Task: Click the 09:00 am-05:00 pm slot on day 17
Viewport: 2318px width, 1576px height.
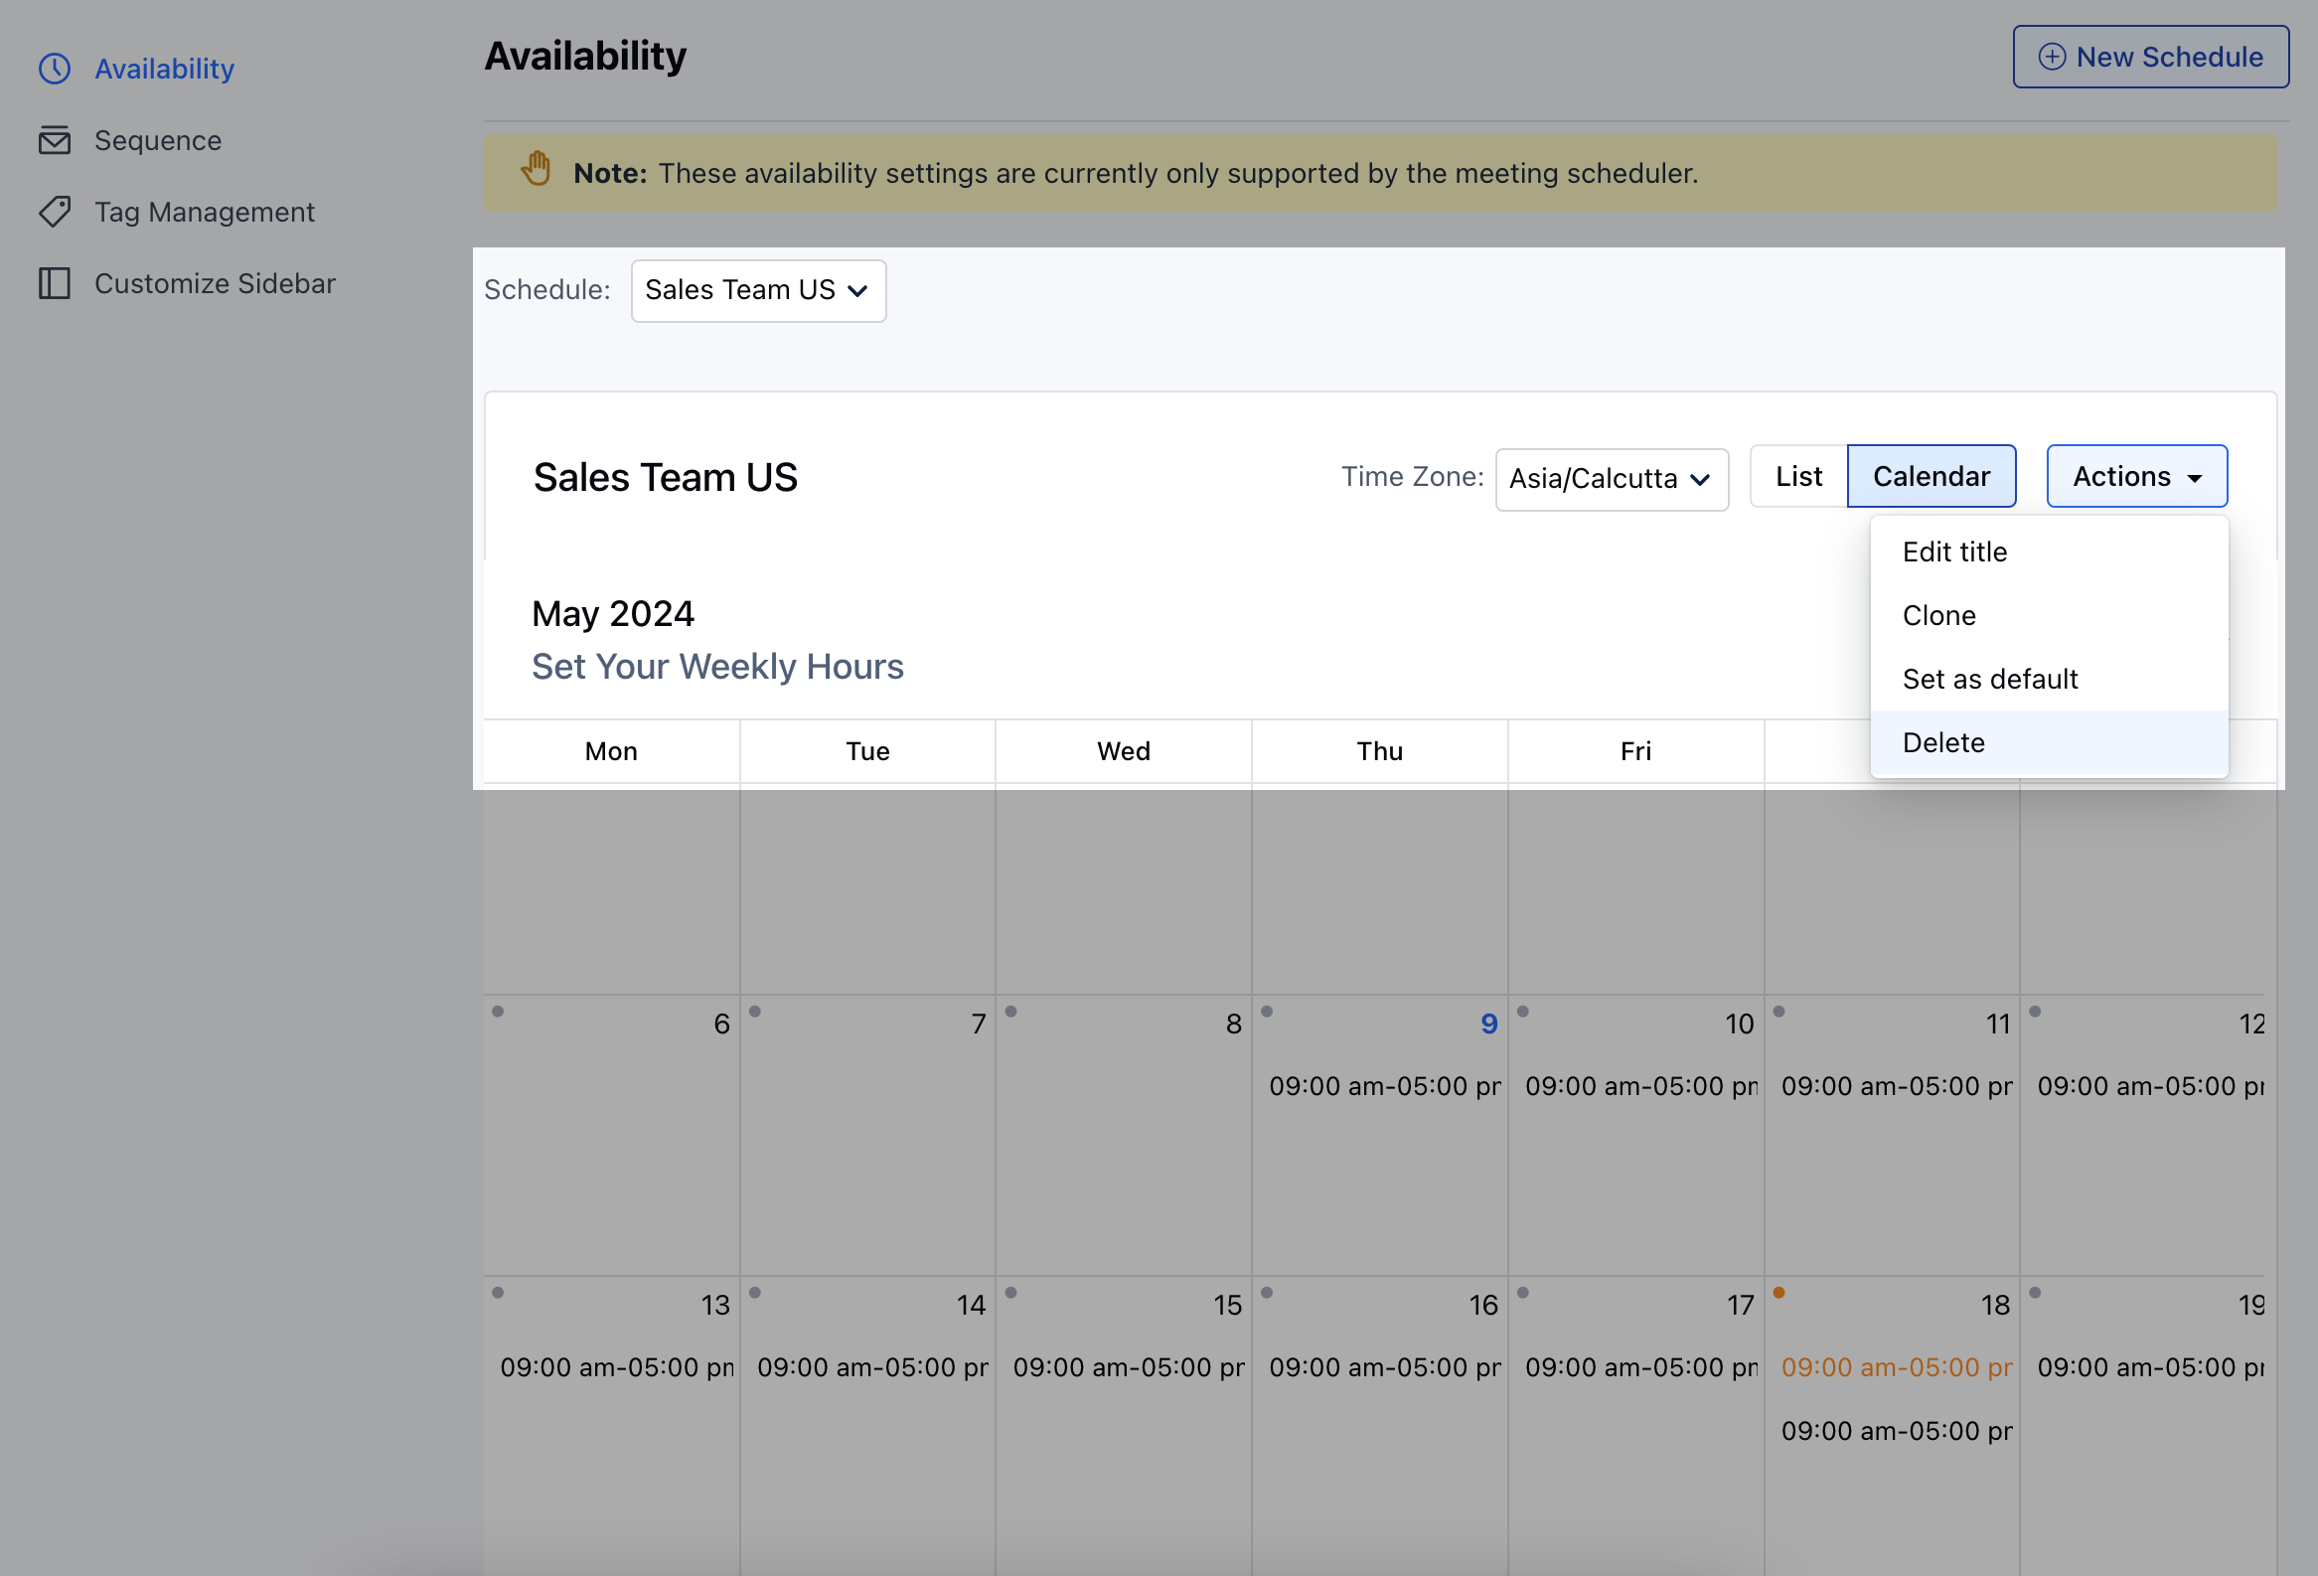Action: (x=1640, y=1367)
